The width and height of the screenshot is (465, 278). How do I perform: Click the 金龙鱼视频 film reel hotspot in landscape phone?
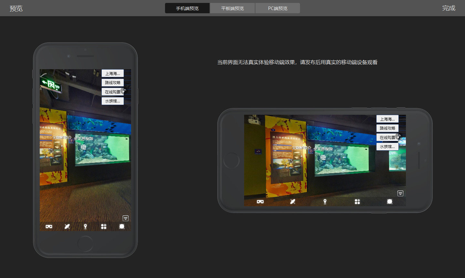(323, 157)
